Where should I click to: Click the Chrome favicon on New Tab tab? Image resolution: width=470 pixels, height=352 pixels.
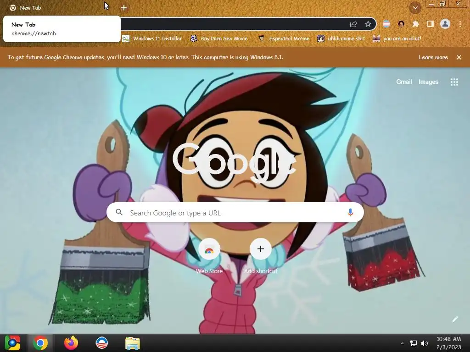tap(13, 8)
